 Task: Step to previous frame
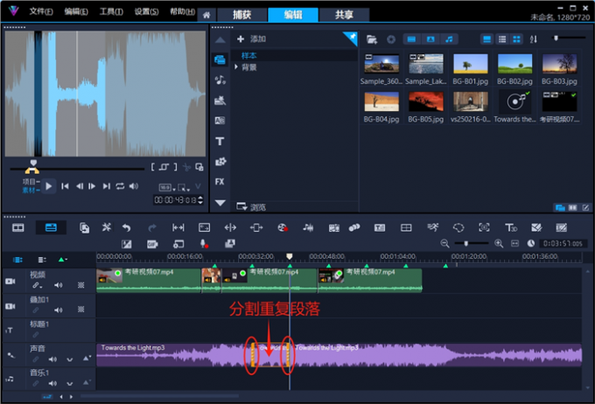tap(80, 186)
